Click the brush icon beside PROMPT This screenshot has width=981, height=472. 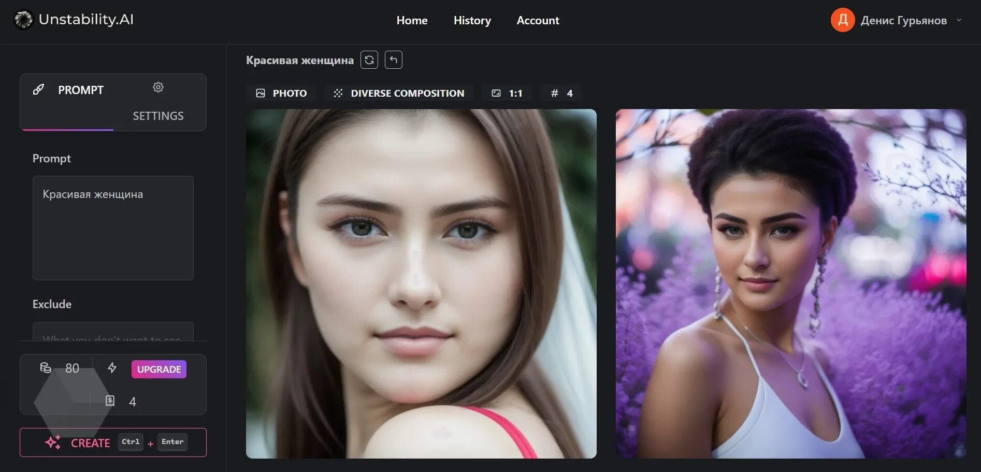38,89
